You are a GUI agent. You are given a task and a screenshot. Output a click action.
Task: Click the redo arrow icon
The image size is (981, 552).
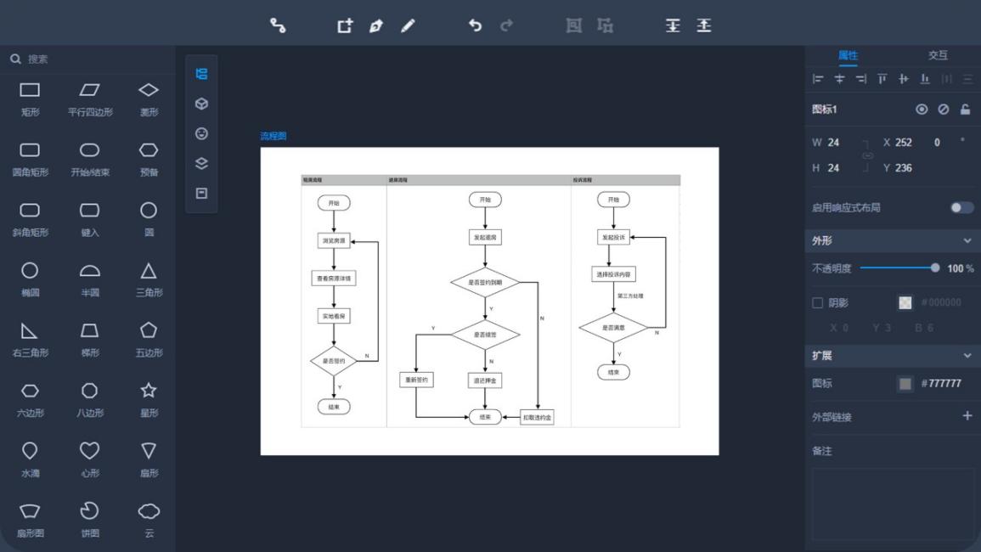[507, 25]
